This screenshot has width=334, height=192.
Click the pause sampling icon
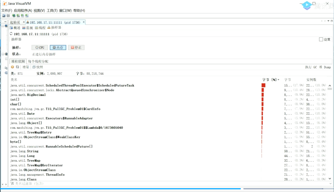12,67
